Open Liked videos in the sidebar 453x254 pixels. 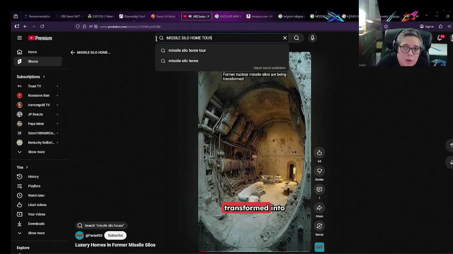[x=38, y=205]
